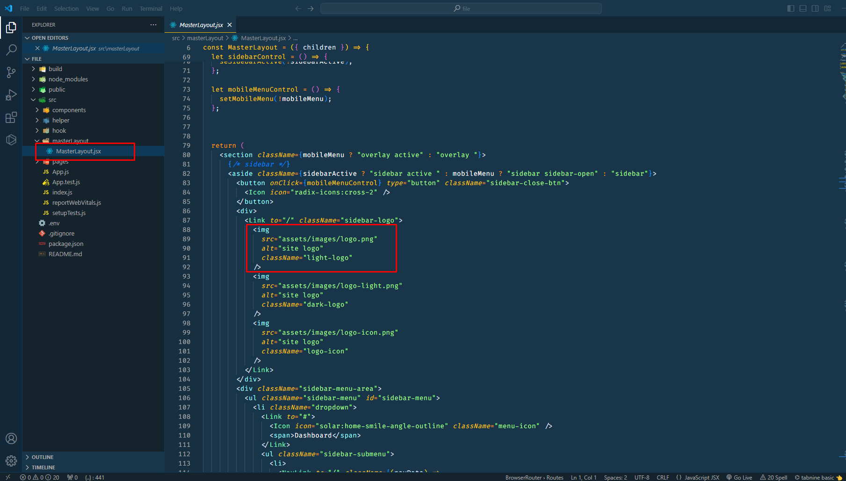
Task: Expand the OUTLINE section
Action: point(43,457)
